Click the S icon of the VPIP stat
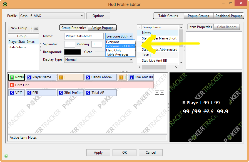The width and height of the screenshot is (249, 162). pyautogui.click(x=12, y=93)
